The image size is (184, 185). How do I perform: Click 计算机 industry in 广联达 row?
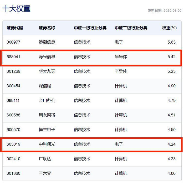(121, 159)
